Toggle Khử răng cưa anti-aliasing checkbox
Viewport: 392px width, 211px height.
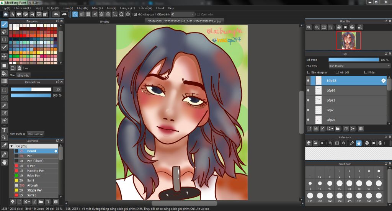click(x=135, y=15)
